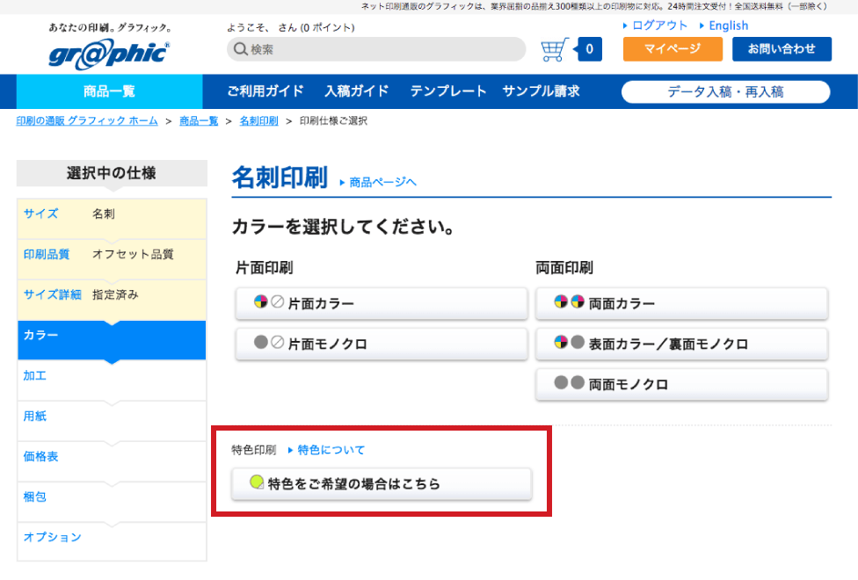The height and width of the screenshot is (580, 858).
Task: Open ご利用ガイド in the navigation bar
Action: pyautogui.click(x=265, y=91)
